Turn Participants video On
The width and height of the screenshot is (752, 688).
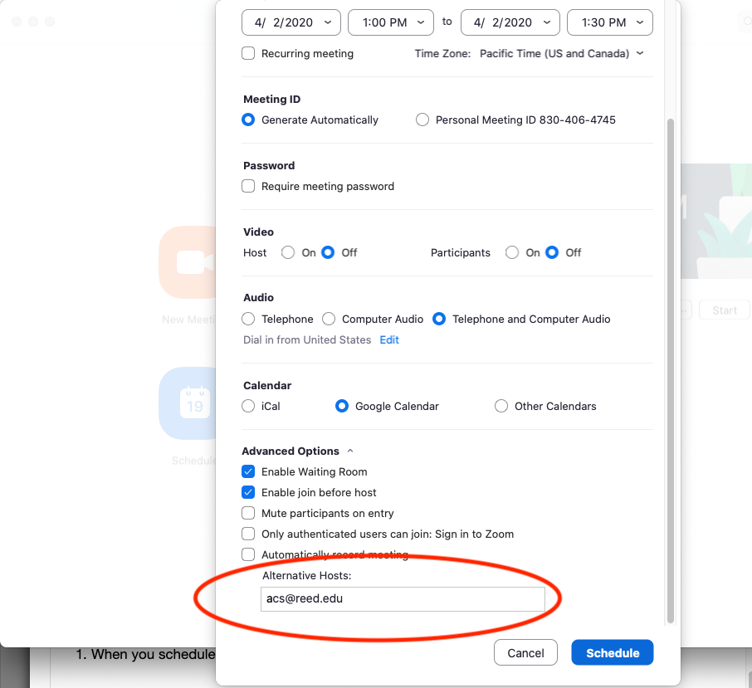[512, 252]
